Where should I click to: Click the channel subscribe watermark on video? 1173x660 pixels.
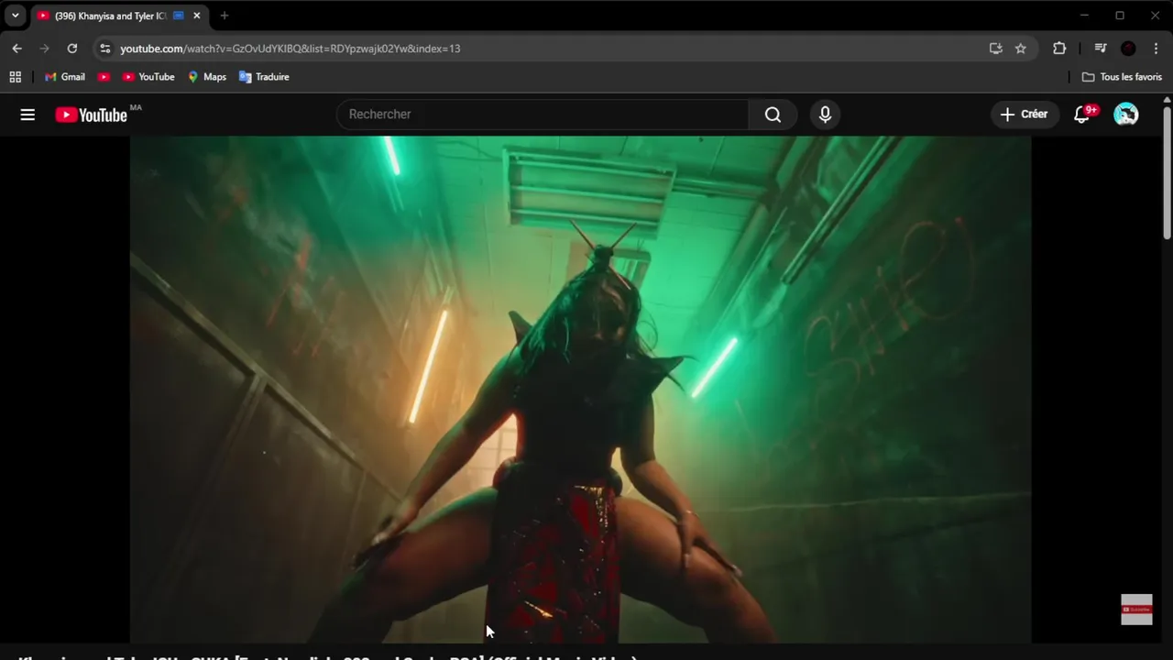1136,610
